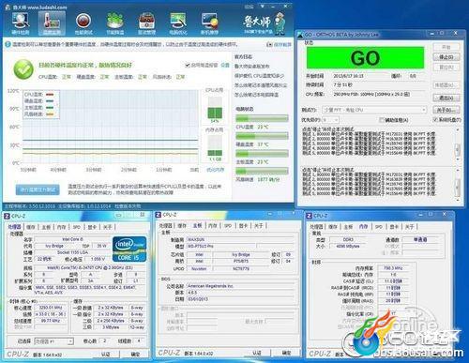
Task: Click the upper ORTHOS log scrollbar
Action: (x=458, y=144)
